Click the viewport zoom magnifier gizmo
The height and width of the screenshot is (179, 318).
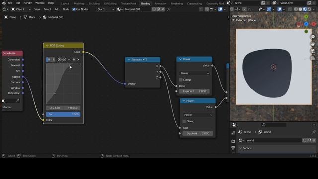coord(313,37)
